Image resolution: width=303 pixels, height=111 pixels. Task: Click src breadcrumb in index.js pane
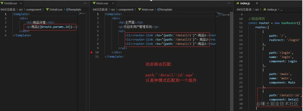[x=257, y=9]
